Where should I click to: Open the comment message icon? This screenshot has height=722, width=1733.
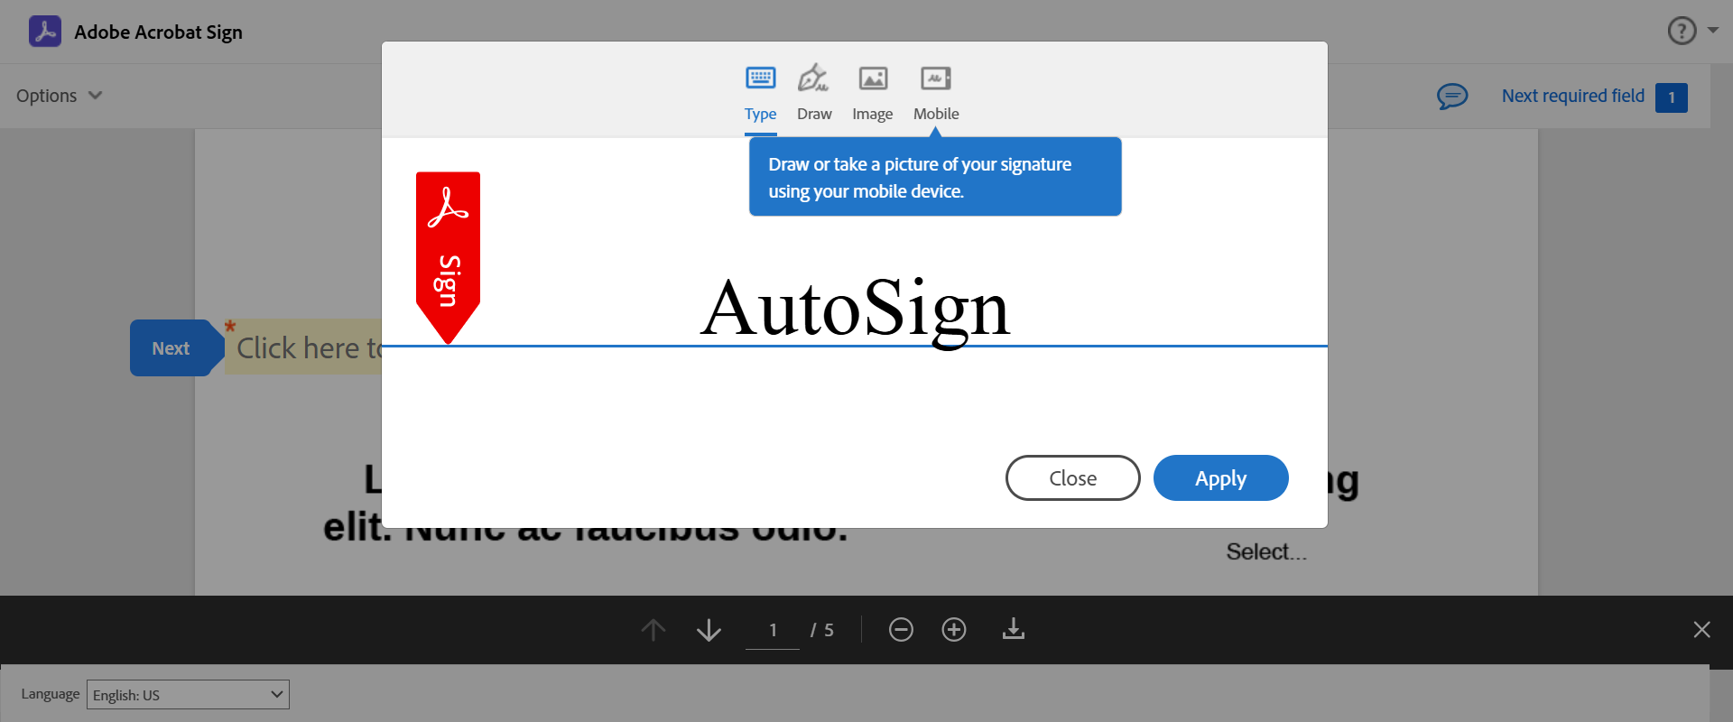point(1452,96)
